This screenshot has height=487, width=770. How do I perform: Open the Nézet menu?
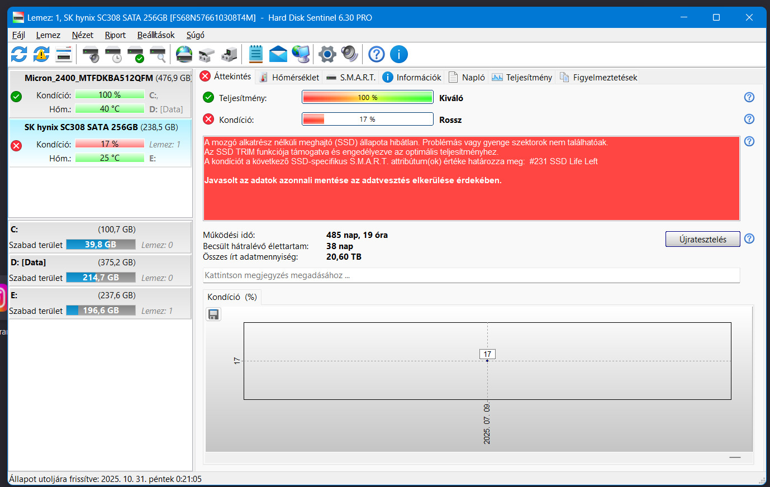tap(83, 35)
